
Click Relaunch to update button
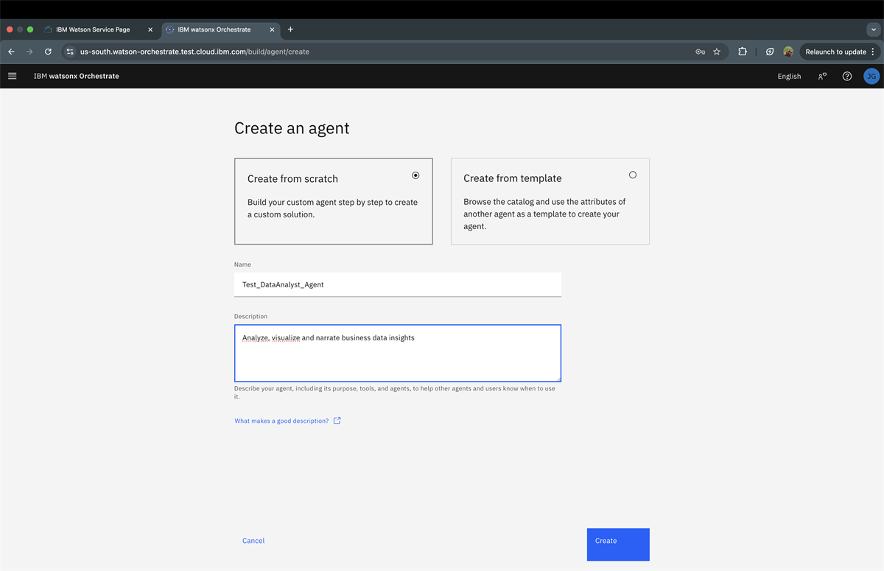835,52
